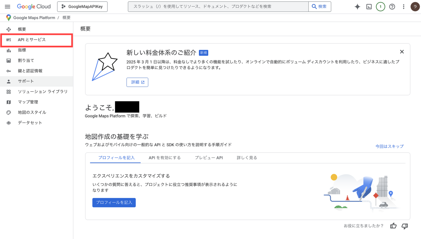The image size is (421, 239).
Task: Click the ソリューション ライブラリ grid icon
Action: tap(9, 92)
